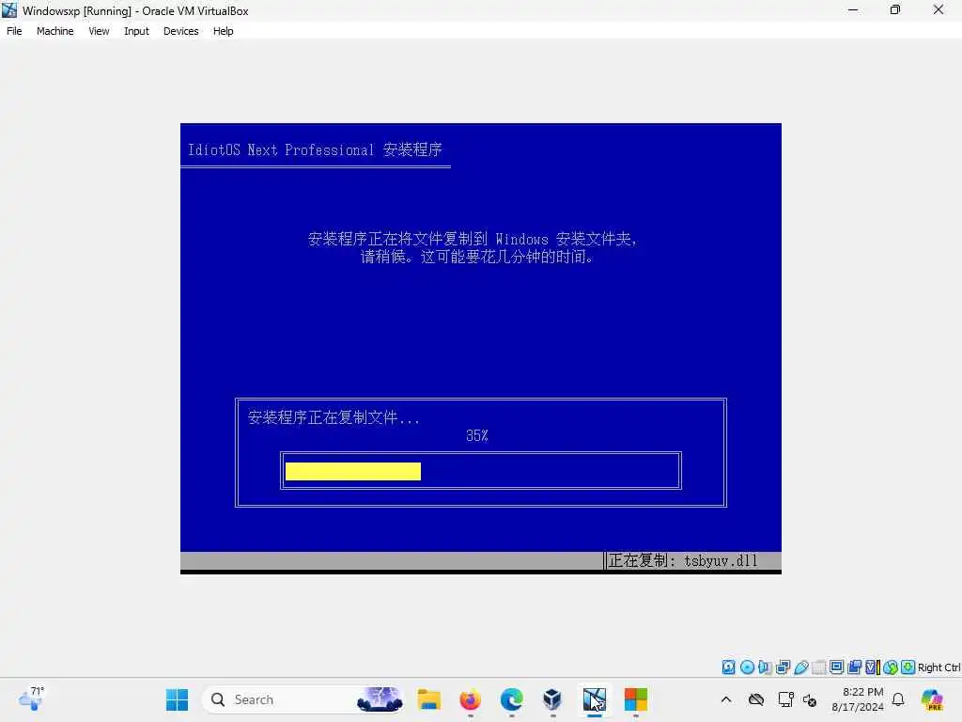Click the optical disk status icon
Viewport: 962px width, 722px height.
[747, 667]
